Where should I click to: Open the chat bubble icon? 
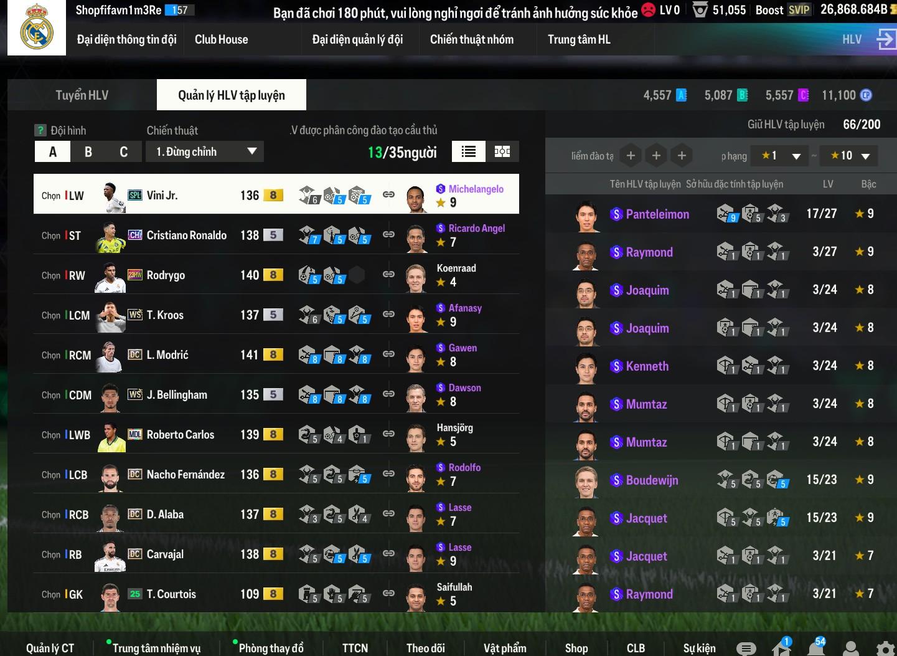point(746,649)
